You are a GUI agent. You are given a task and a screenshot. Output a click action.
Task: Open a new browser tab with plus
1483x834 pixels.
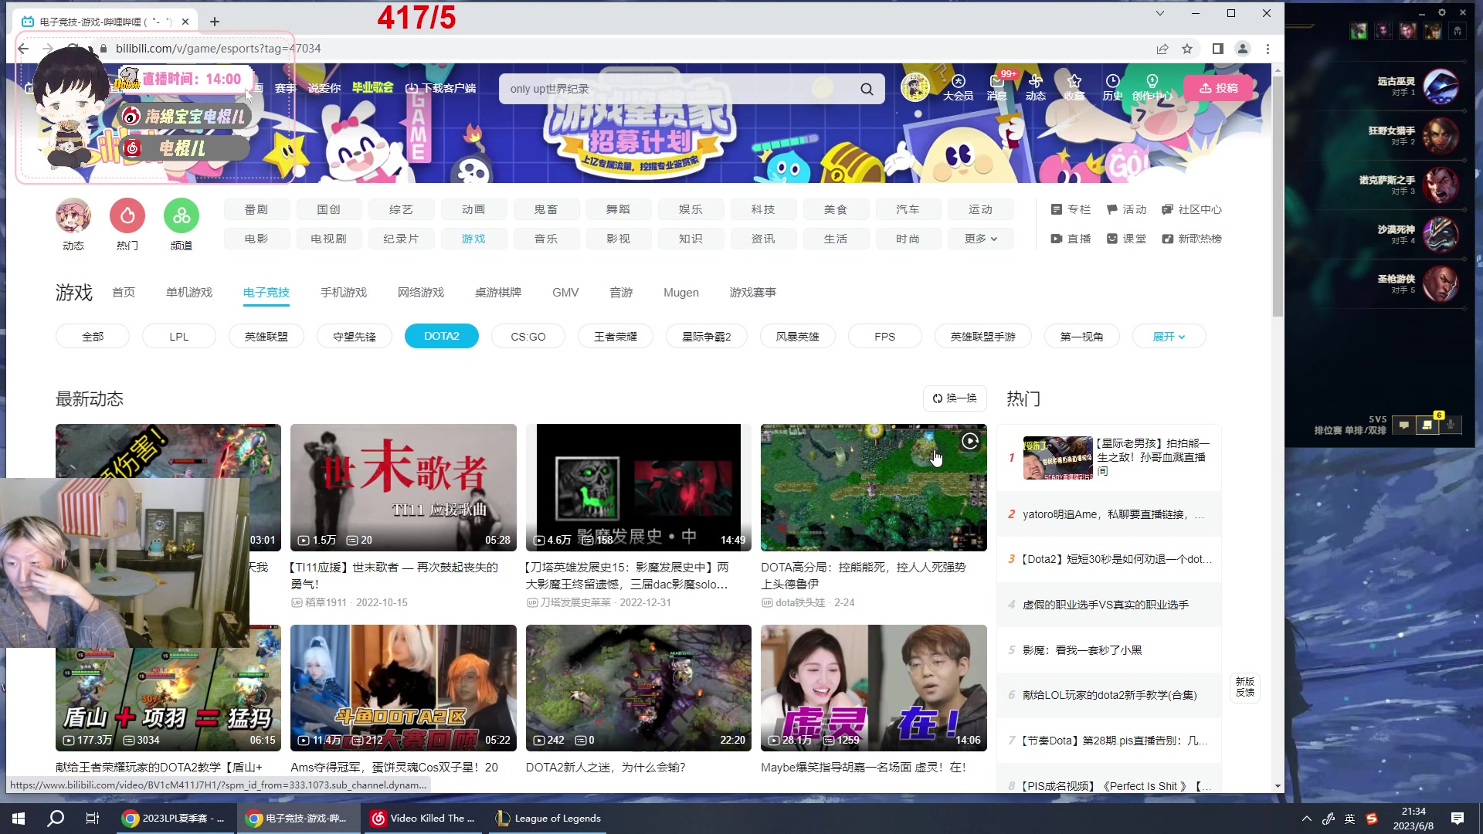(215, 22)
